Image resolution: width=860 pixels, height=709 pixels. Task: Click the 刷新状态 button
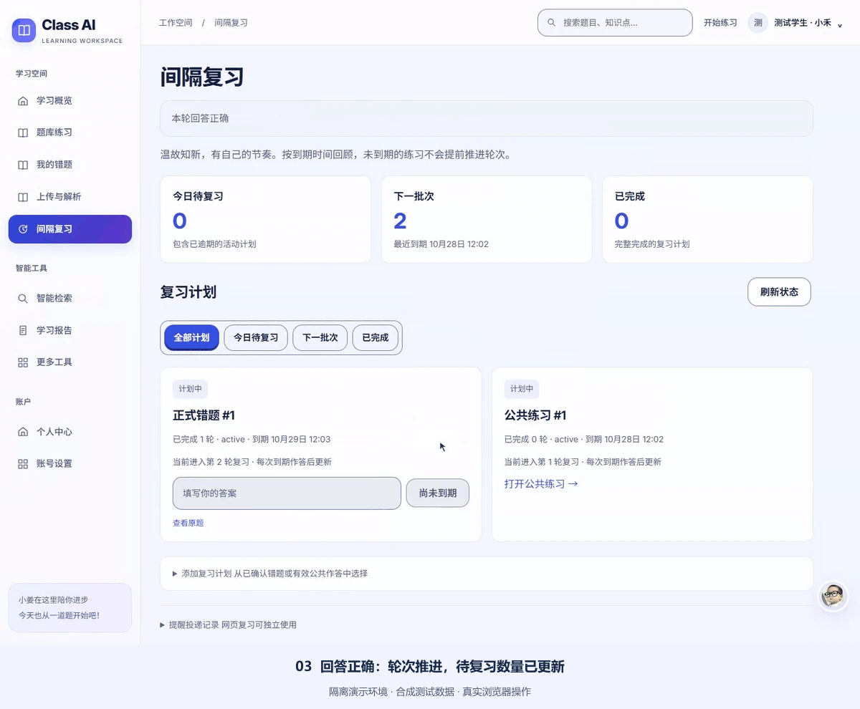tap(779, 292)
